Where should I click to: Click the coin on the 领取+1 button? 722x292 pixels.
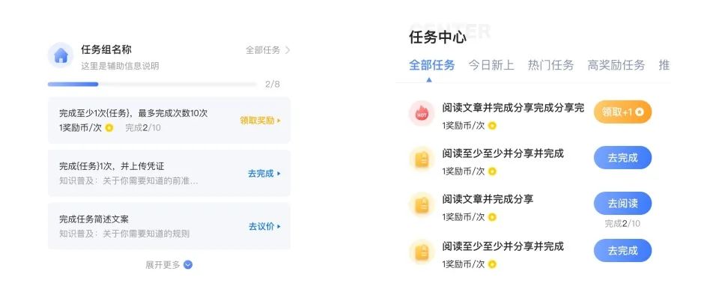pos(639,112)
